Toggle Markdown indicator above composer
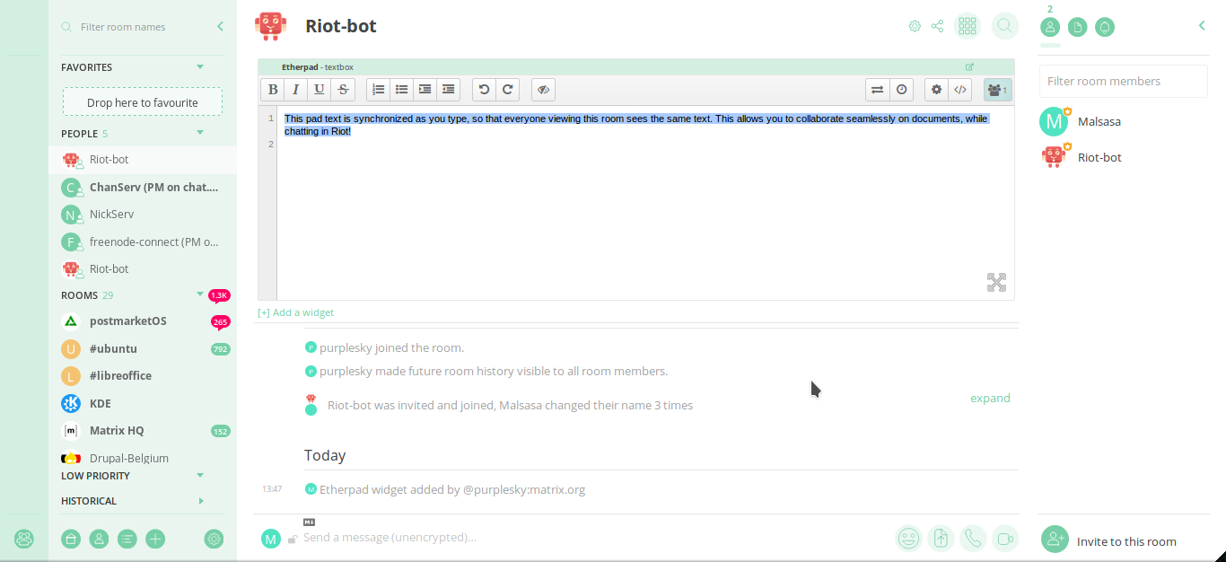This screenshot has height=562, width=1226. [309, 522]
